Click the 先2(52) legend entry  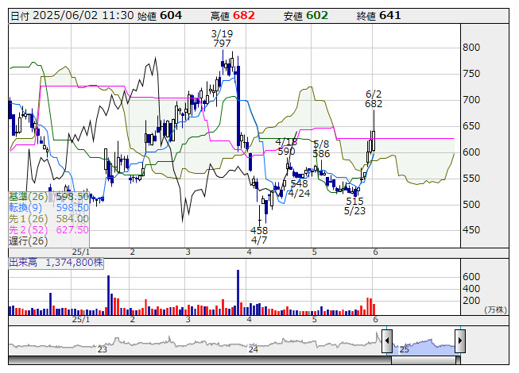[48, 229]
